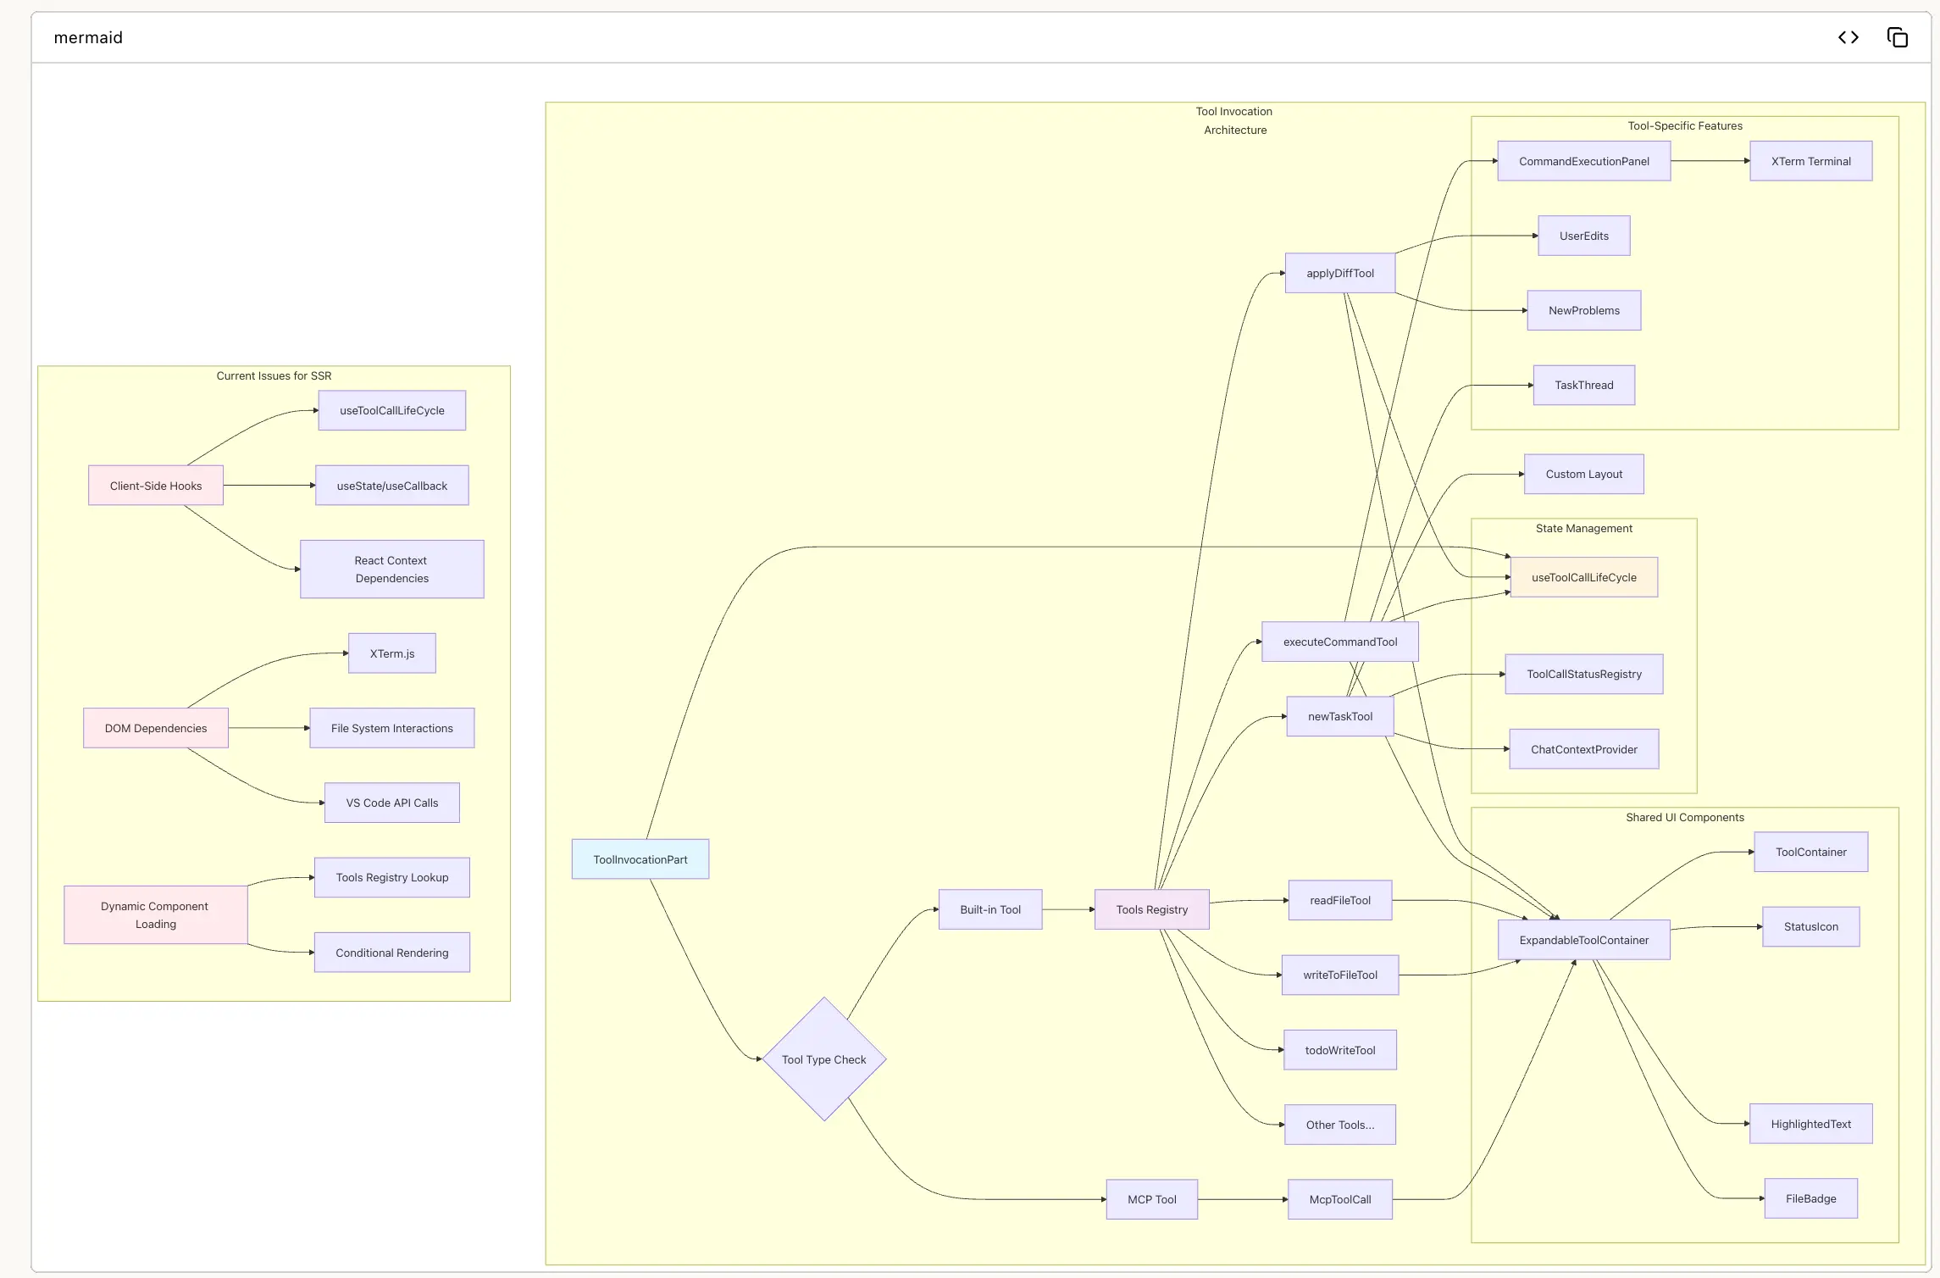Click the Tool Type Check diamond
1940x1278 pixels.
point(823,1059)
